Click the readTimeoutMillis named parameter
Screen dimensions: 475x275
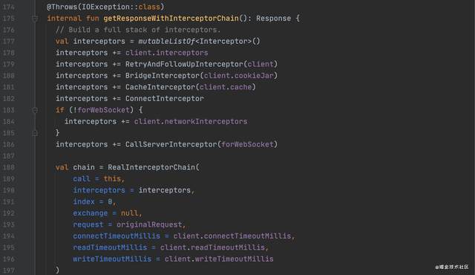[110, 247]
